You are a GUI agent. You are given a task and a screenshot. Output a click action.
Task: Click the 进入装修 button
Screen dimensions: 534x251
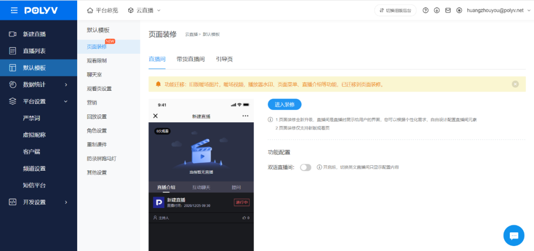pyautogui.click(x=284, y=105)
